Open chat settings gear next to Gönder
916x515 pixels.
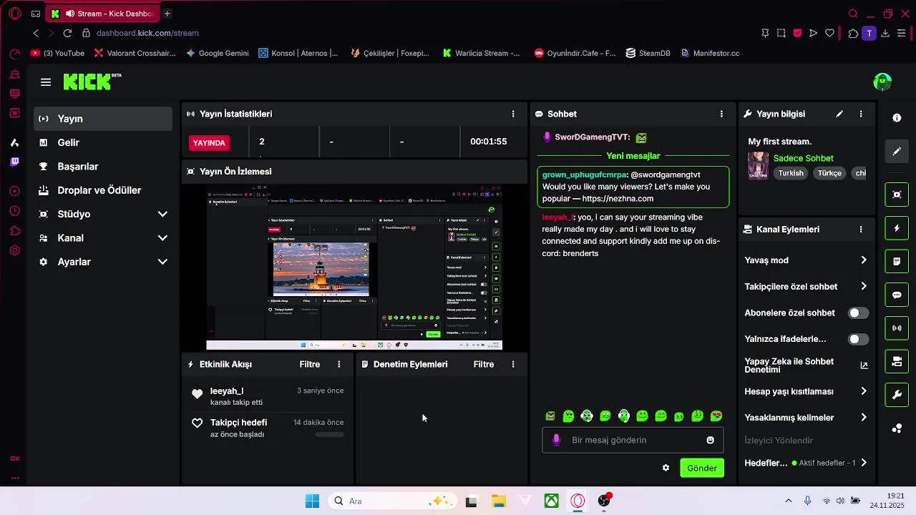pos(666,468)
